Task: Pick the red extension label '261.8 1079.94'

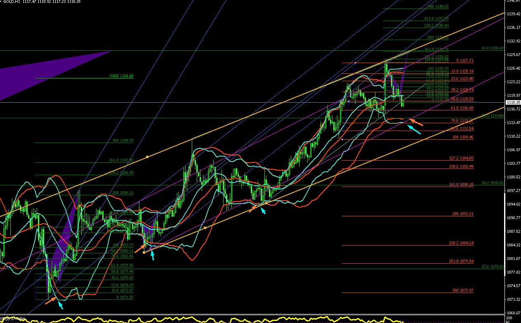Action: coord(461,261)
